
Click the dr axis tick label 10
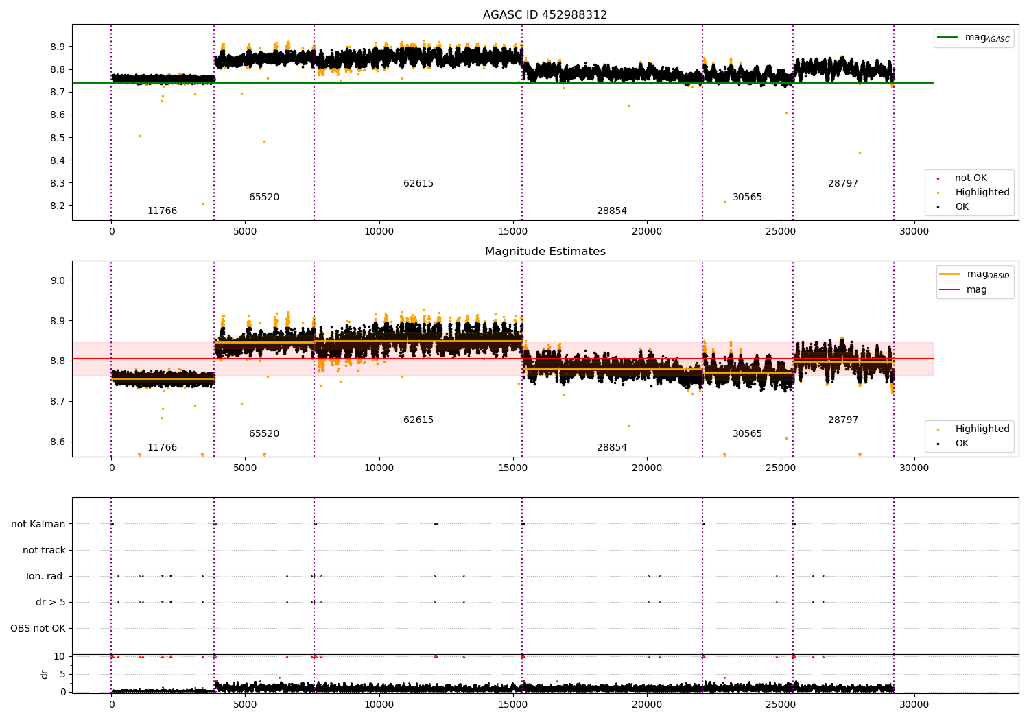59,656
